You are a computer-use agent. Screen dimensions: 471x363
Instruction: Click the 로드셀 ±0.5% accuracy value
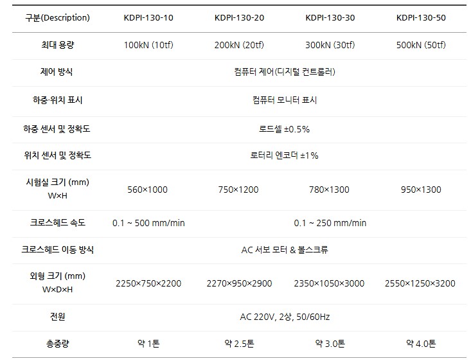[x=285, y=129]
